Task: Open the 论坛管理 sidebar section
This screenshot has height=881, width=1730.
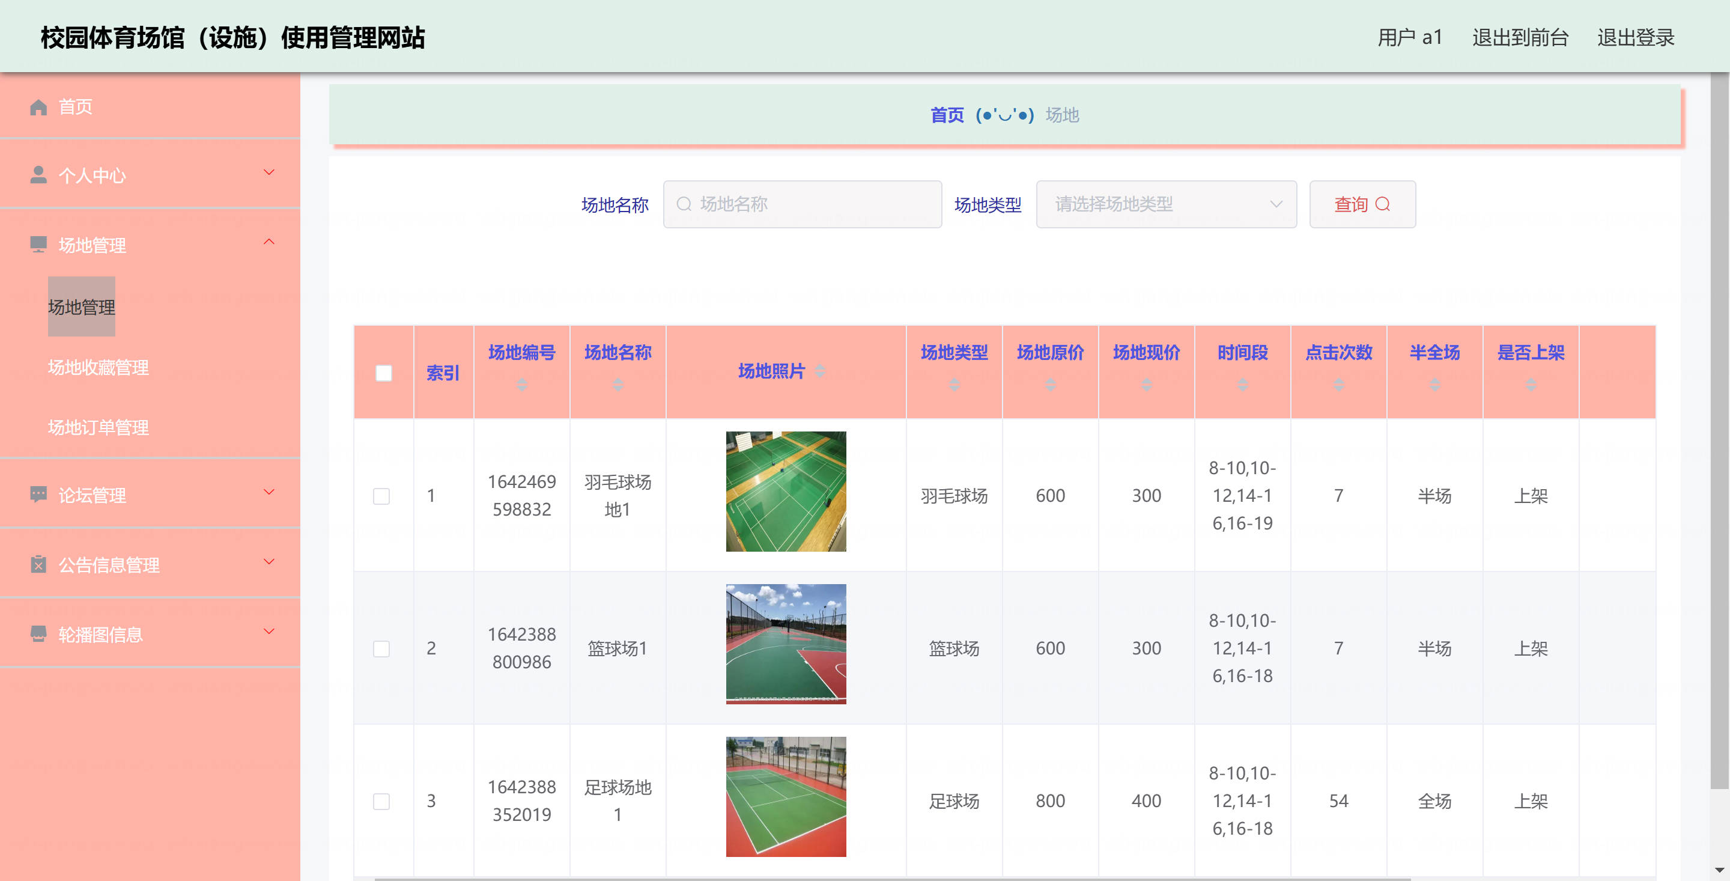Action: click(150, 495)
